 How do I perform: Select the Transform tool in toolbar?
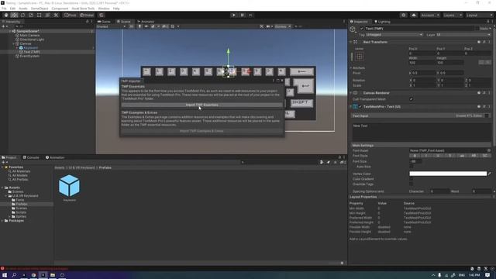(47, 15)
